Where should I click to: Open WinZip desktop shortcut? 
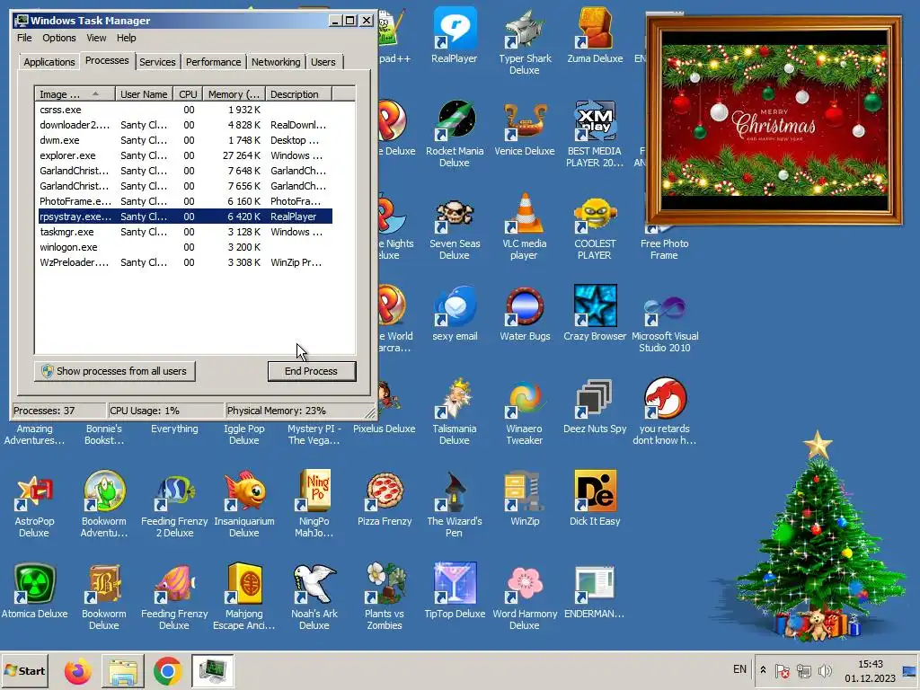pyautogui.click(x=525, y=499)
